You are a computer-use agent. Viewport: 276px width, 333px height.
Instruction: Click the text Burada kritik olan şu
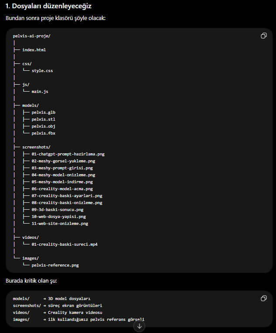(x=31, y=281)
